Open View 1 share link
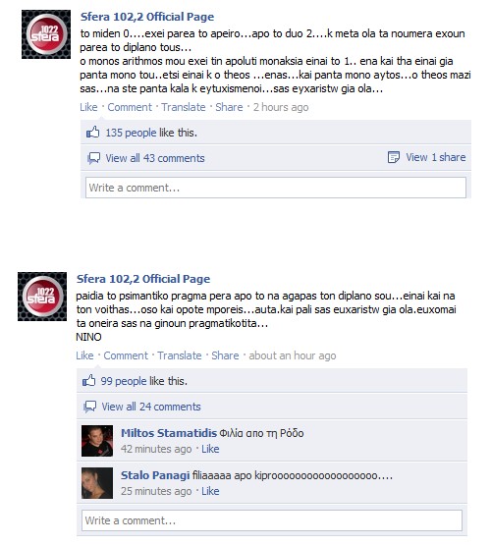The width and height of the screenshot is (491, 545). (x=436, y=157)
